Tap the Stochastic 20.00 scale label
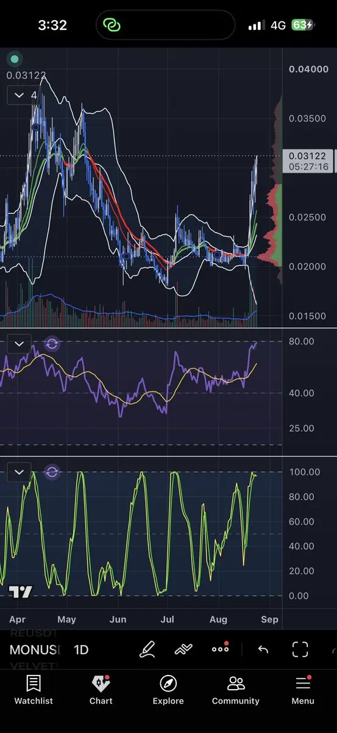 301,571
